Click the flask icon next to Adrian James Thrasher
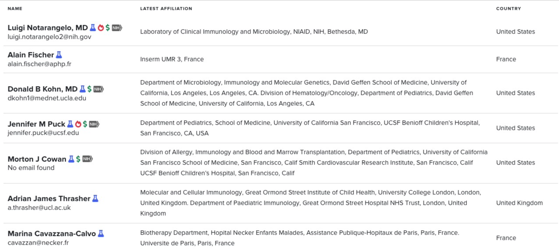Image resolution: width=559 pixels, height=251 pixels. pyautogui.click(x=95, y=198)
